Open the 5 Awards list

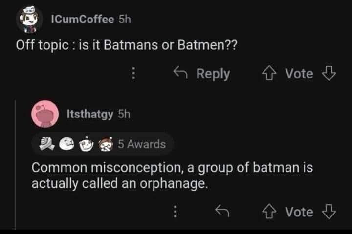click(x=142, y=144)
